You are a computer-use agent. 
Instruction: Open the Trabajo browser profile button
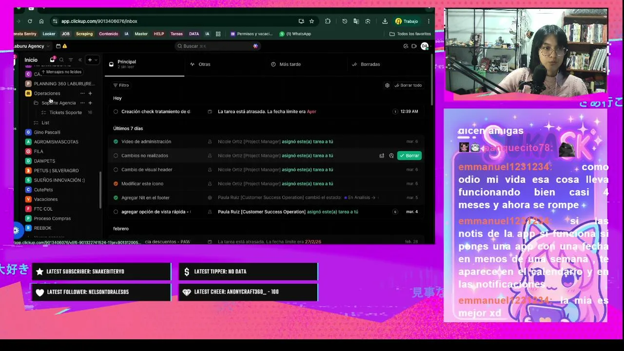pyautogui.click(x=407, y=21)
